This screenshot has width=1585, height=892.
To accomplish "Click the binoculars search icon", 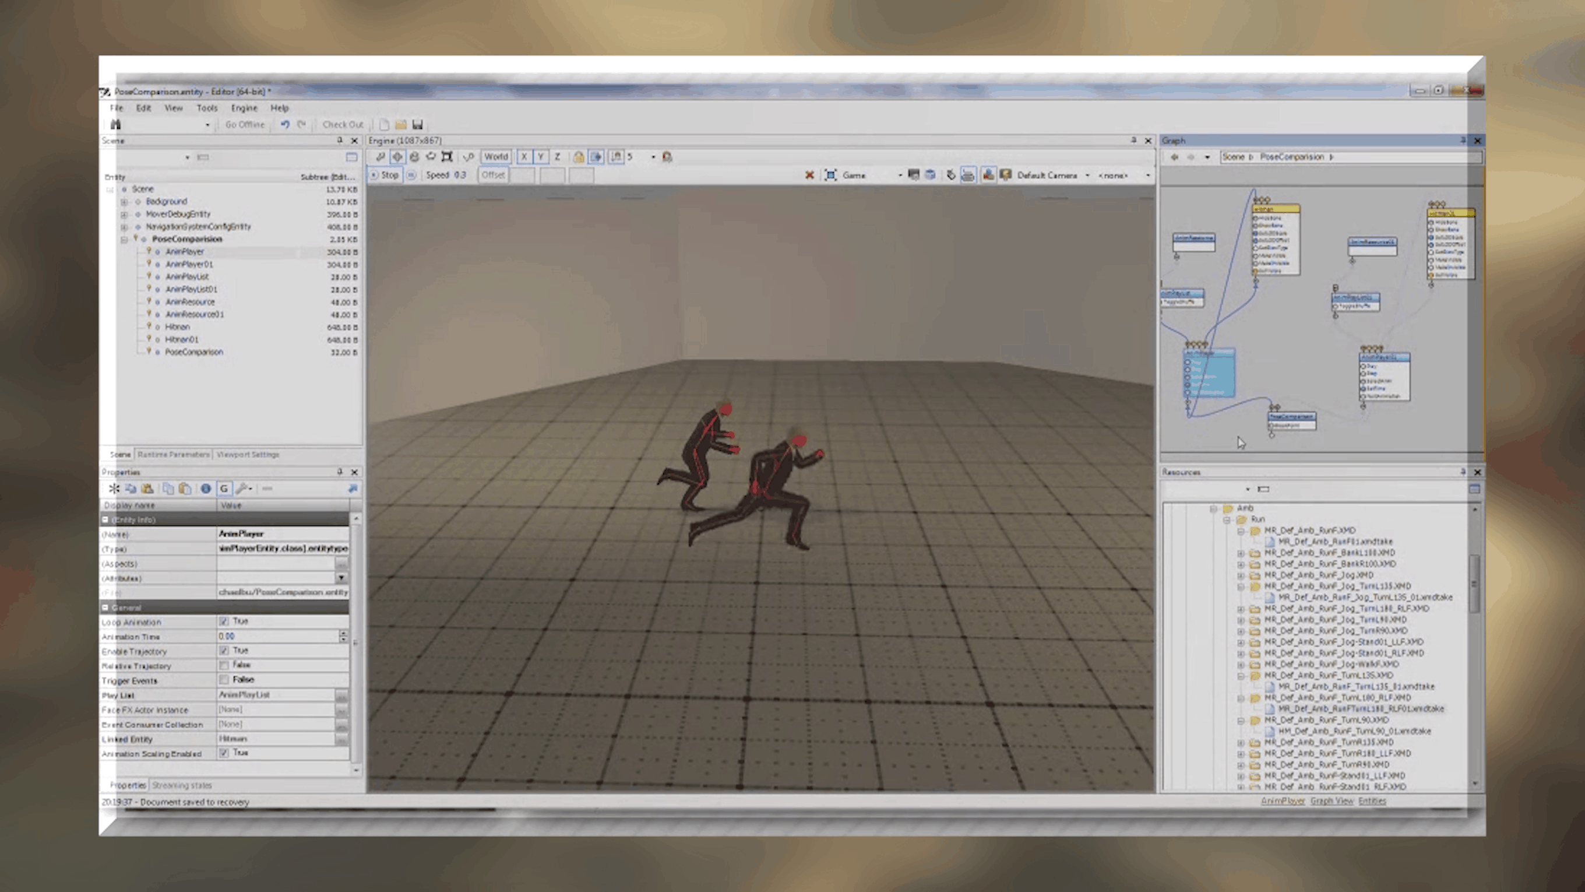I will pyautogui.click(x=116, y=124).
